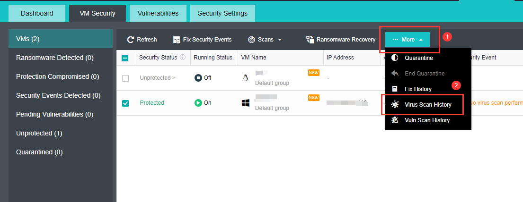Check the Unprotected VM row checkbox

pos(125,78)
